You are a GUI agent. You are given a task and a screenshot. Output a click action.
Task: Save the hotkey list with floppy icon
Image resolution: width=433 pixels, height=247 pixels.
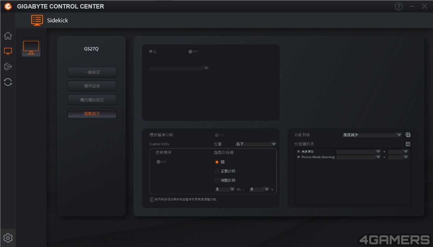(408, 144)
